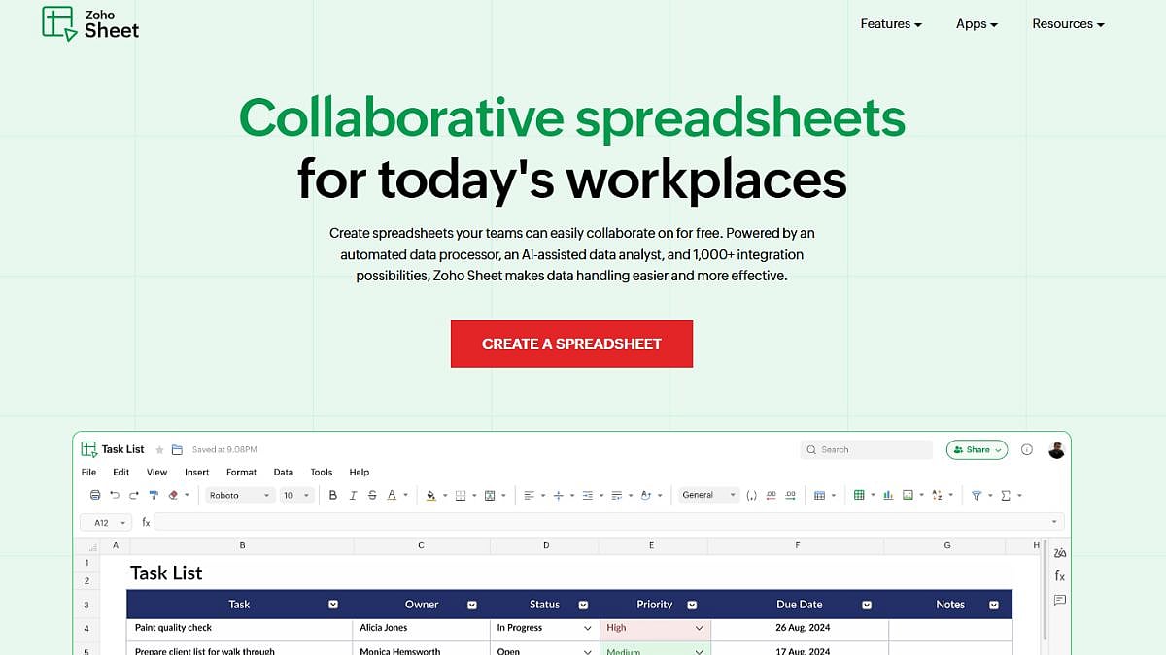Open the Priority column filter arrow
The height and width of the screenshot is (655, 1166).
click(692, 605)
